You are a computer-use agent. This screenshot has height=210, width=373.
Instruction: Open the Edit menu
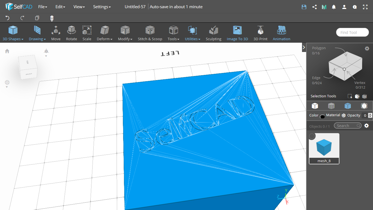pos(60,7)
